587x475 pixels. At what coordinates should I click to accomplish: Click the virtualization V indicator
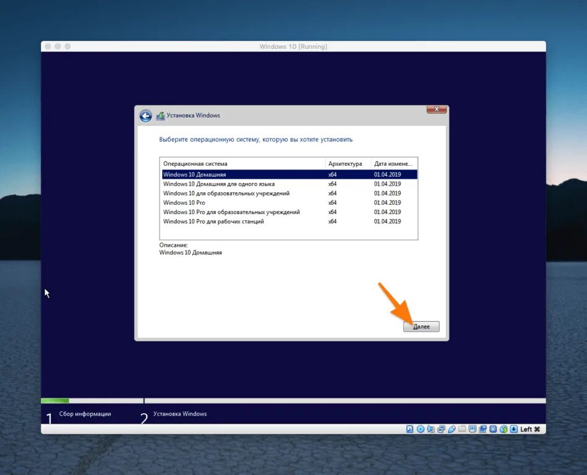point(493,429)
